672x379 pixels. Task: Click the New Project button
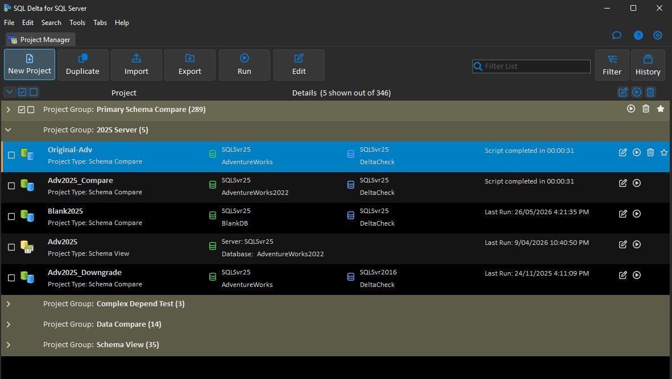click(x=30, y=65)
